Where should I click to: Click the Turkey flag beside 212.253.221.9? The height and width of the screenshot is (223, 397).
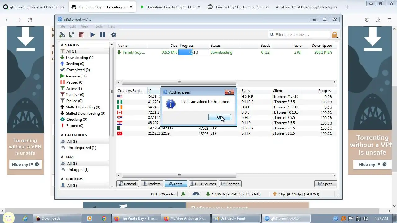point(120,133)
